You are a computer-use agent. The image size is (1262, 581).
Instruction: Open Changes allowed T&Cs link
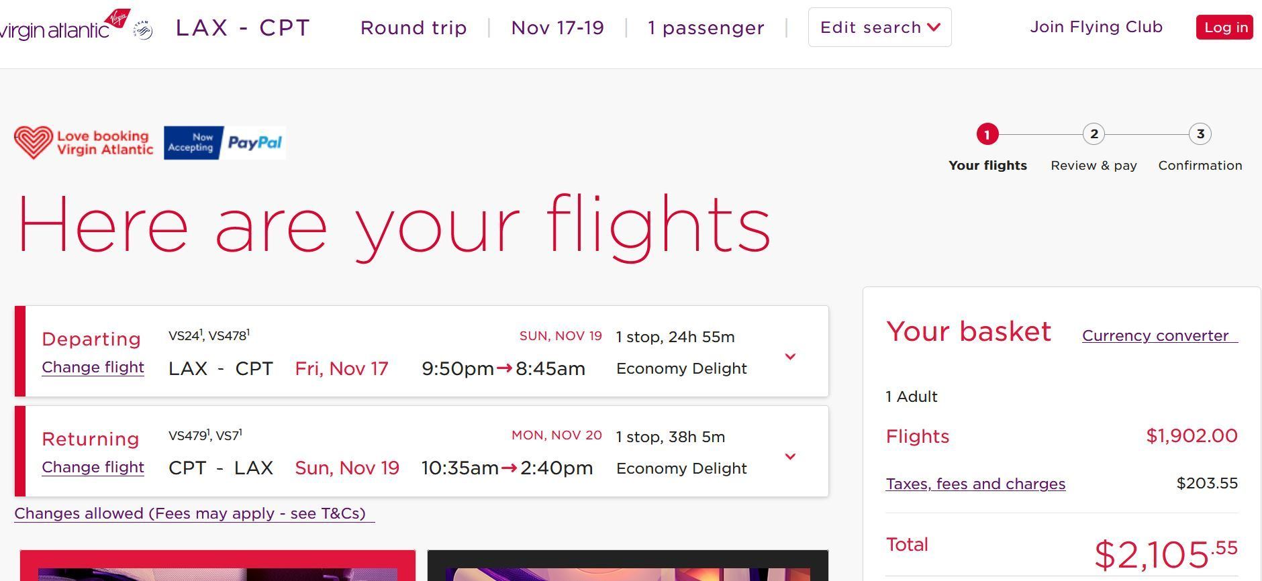click(195, 514)
